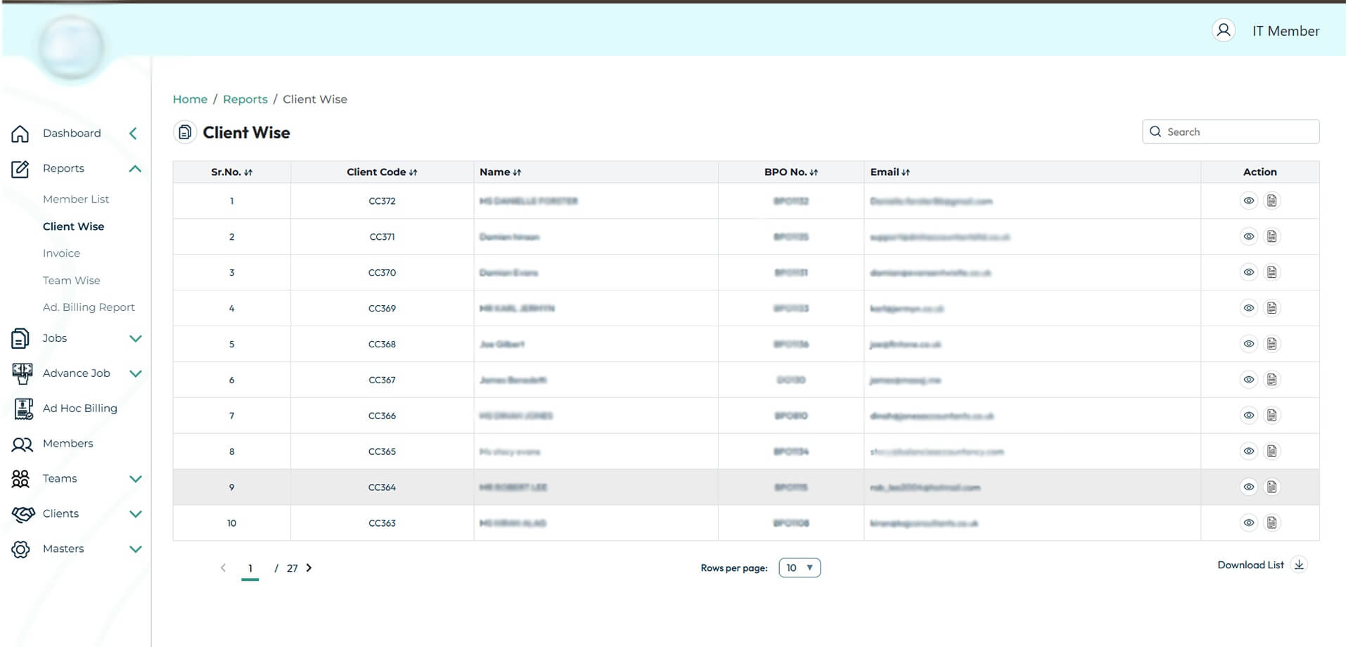Screen dimensions: 1348x647
Task: Click the Advance Job icon
Action: [x=22, y=373]
